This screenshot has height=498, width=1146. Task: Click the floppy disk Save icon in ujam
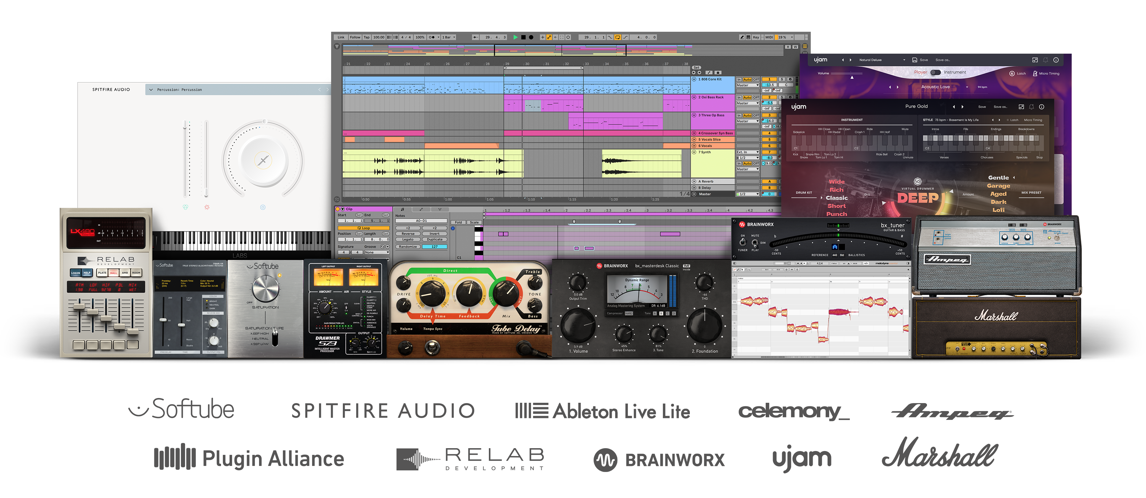point(915,60)
